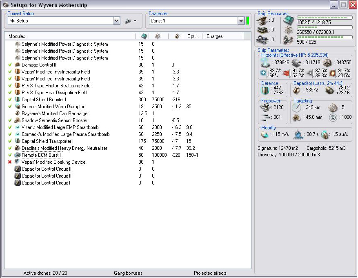The height and width of the screenshot is (278, 358).
Task: Click the powergrid icon beside 260558 / 872080.1
Action: [x=289, y=30]
